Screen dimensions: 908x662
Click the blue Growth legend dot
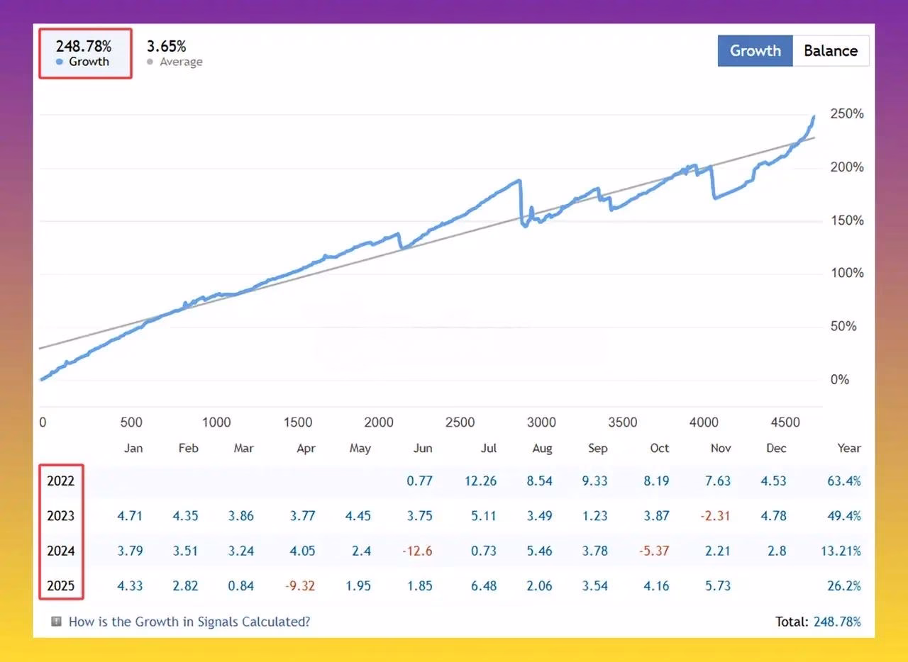click(x=60, y=62)
